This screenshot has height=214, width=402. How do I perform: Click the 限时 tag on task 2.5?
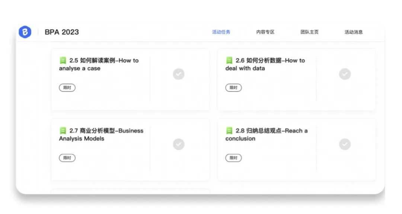(67, 88)
